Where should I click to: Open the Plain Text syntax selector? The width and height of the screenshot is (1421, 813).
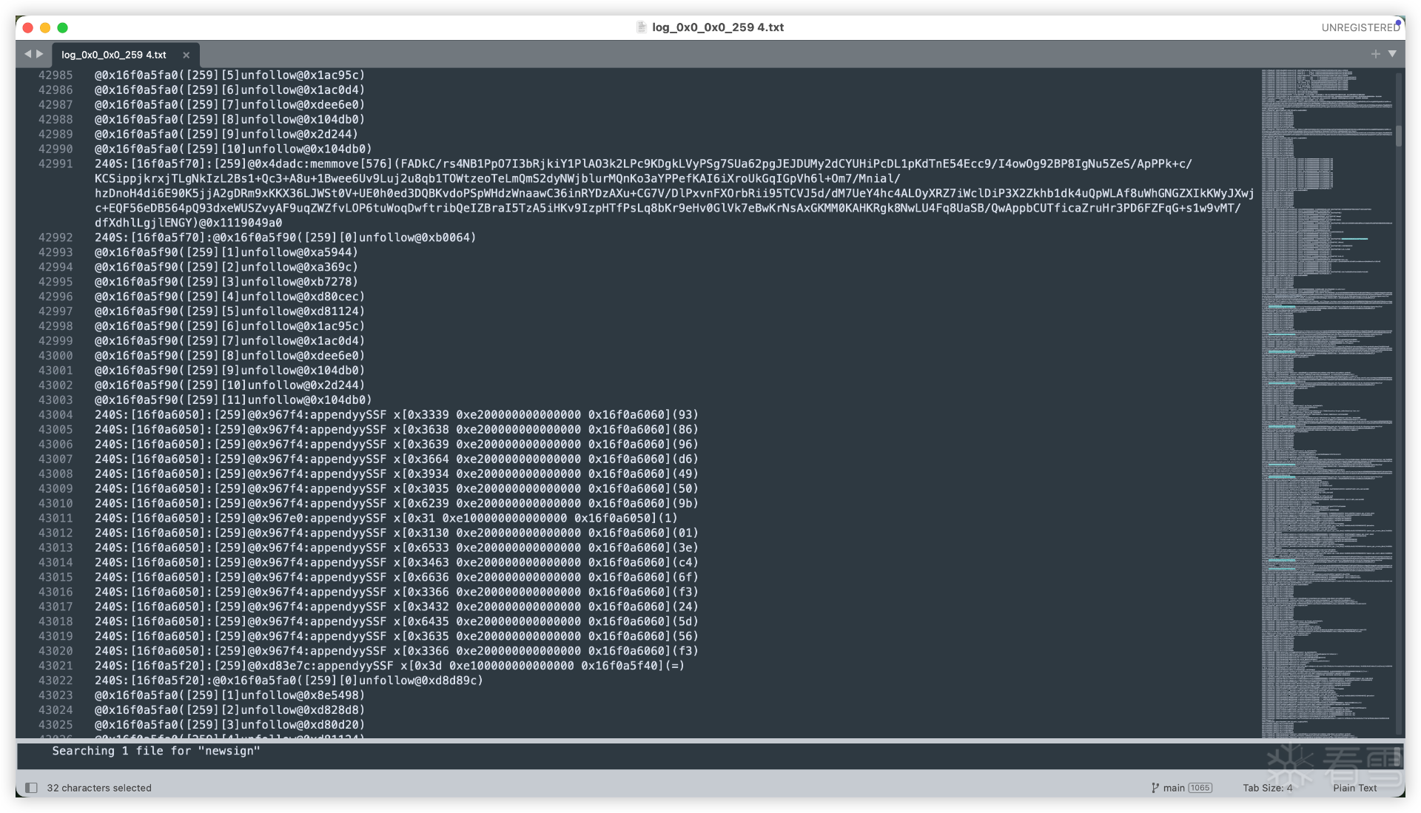[x=1354, y=788]
